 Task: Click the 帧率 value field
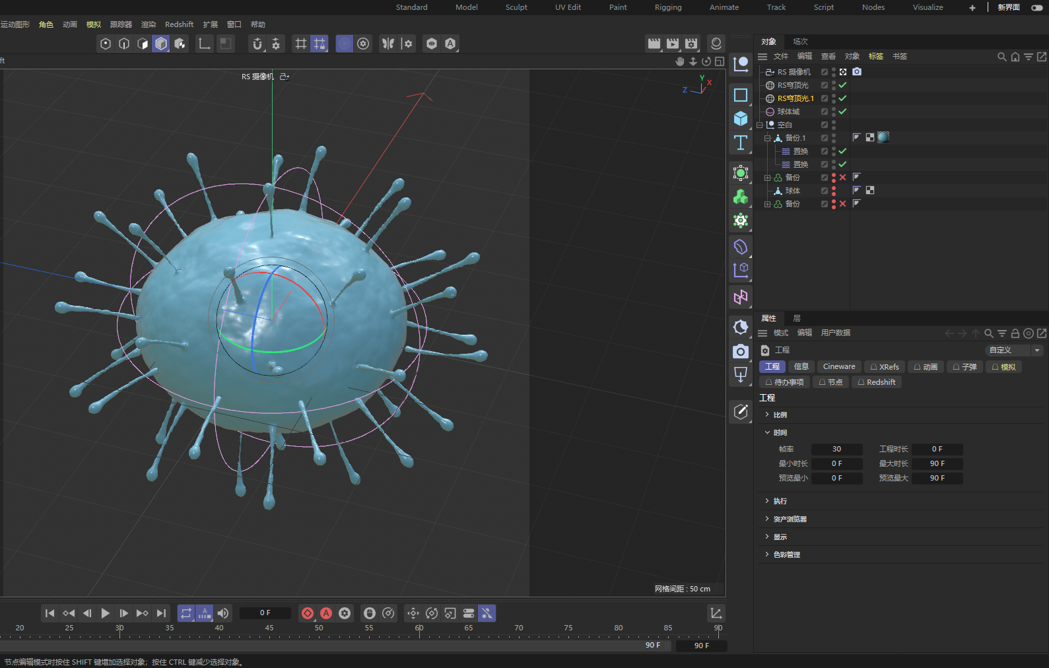point(836,449)
